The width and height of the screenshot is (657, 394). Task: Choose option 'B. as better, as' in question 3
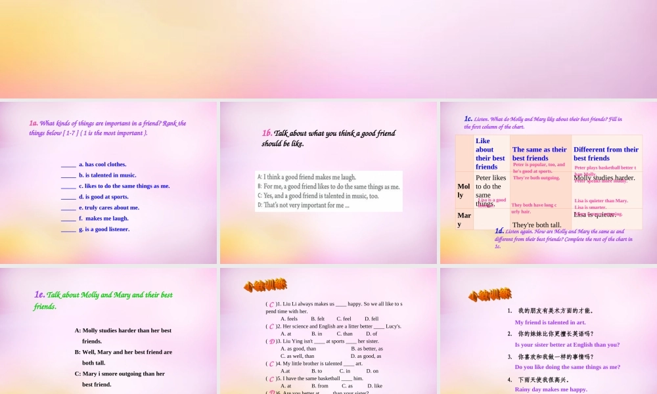pyautogui.click(x=367, y=349)
